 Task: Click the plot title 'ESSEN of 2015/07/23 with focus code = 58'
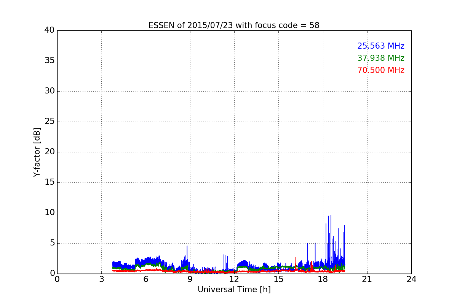coord(234,25)
